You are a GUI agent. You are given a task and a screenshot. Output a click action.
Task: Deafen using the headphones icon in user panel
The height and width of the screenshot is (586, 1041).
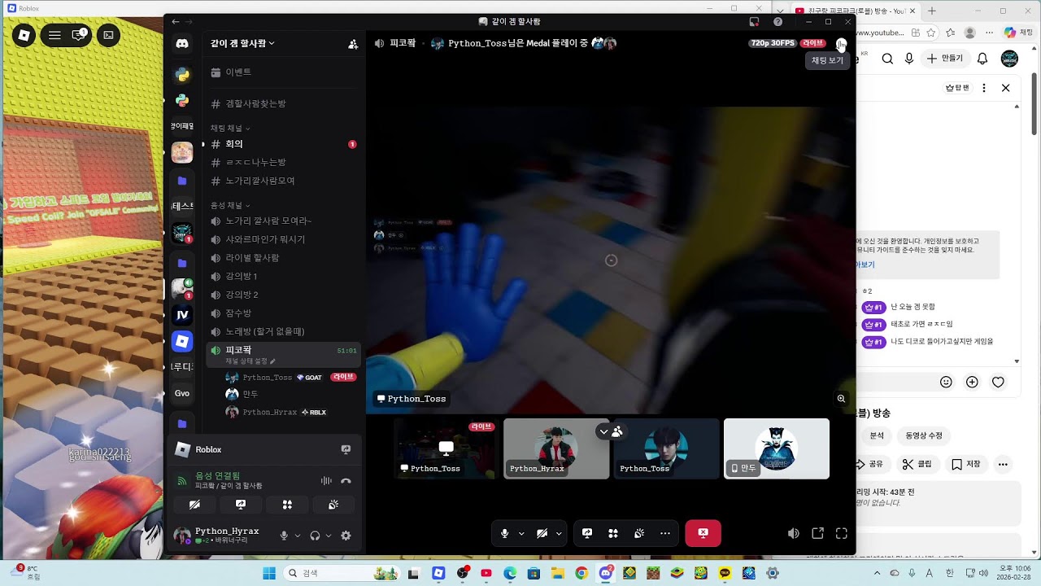(315, 536)
